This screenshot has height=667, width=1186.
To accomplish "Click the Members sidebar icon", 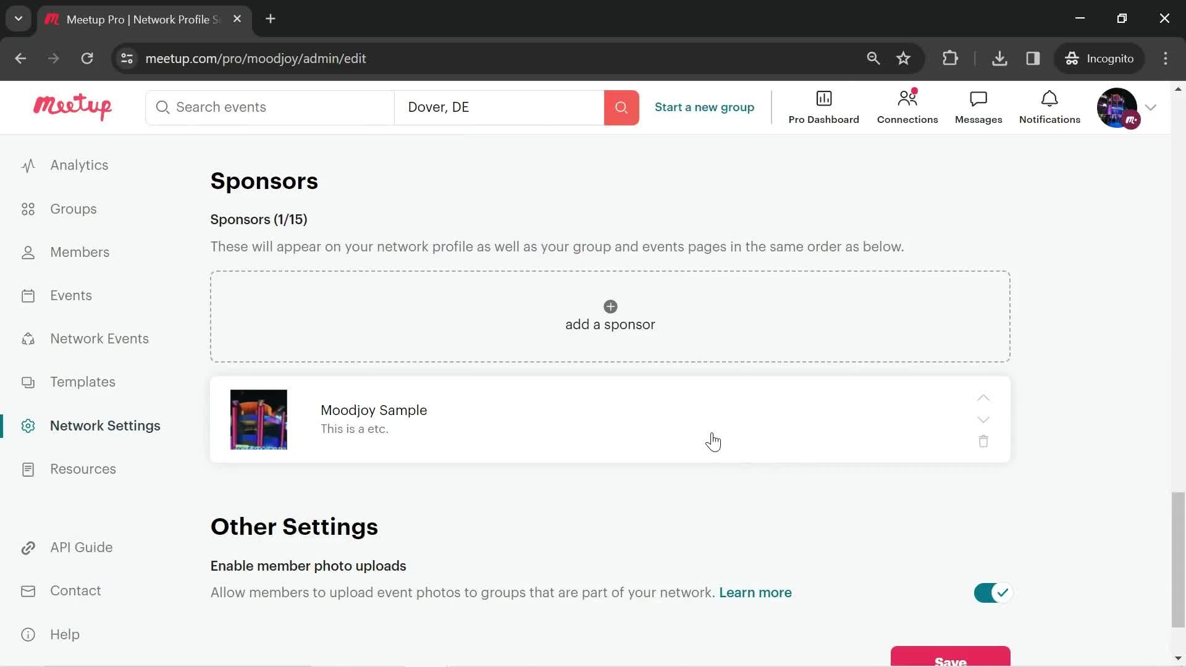I will [x=28, y=251].
